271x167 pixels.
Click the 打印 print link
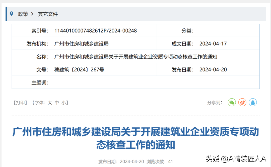pyautogui.click(x=20, y=103)
